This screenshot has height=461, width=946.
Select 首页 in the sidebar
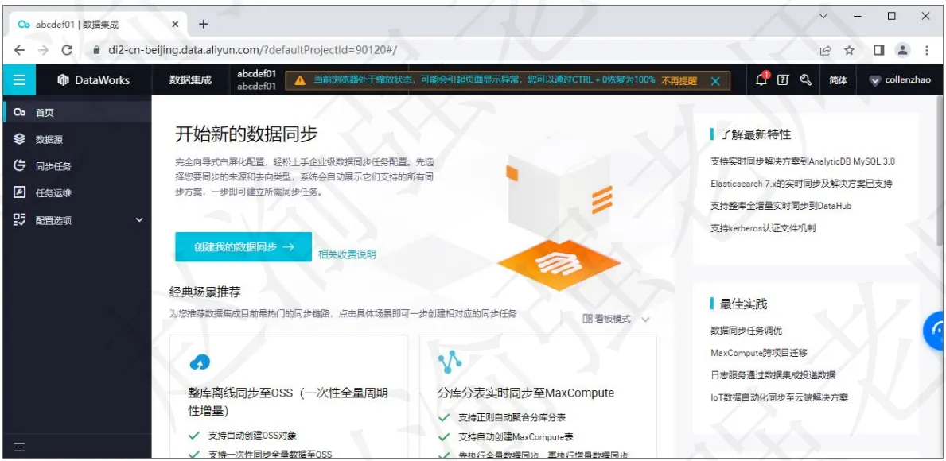point(77,113)
